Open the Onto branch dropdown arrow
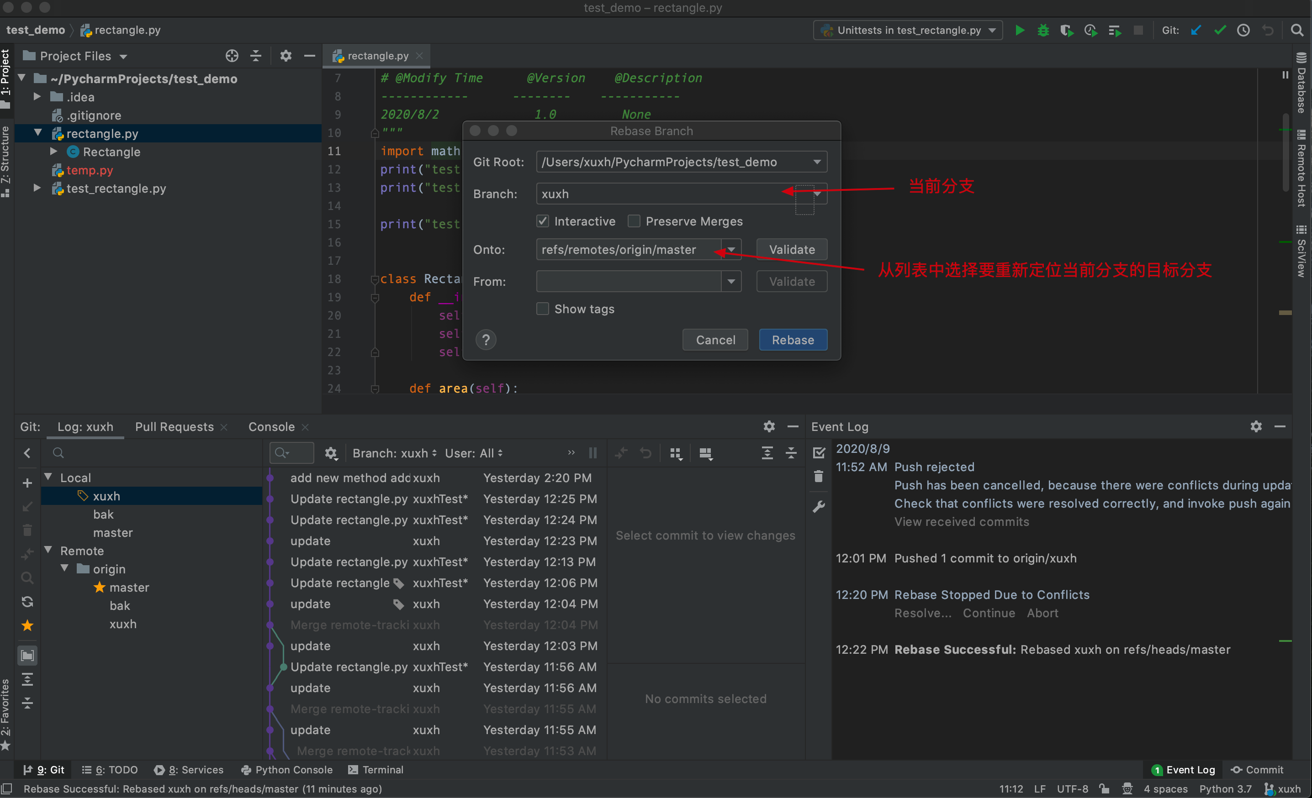 pos(732,250)
